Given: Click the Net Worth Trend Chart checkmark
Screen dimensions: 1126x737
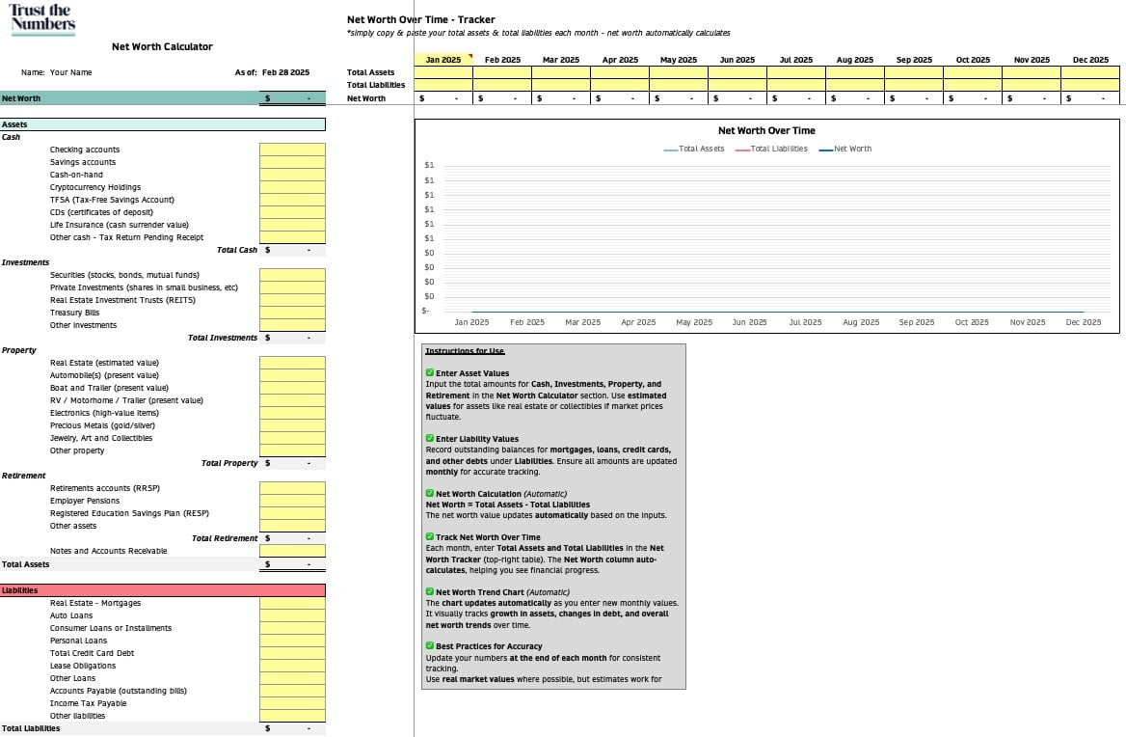Looking at the screenshot, I should click(x=429, y=592).
